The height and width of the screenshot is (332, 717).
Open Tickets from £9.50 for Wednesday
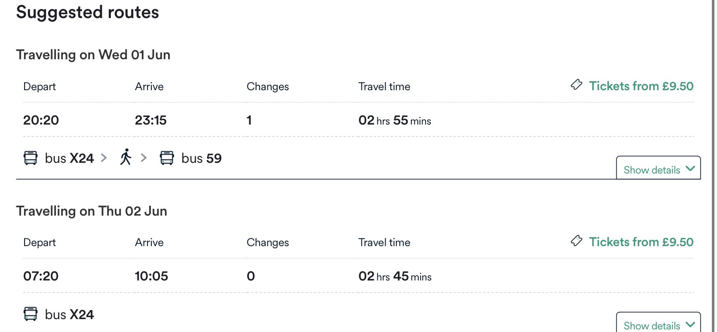tap(641, 86)
